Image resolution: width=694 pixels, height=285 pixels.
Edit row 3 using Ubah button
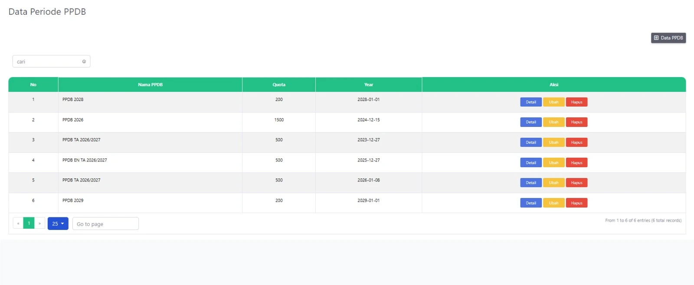tap(553, 142)
